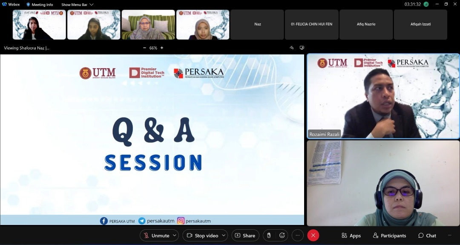Click Telegram icon on slide footer
Screen dimensions: 460x245
142,221
